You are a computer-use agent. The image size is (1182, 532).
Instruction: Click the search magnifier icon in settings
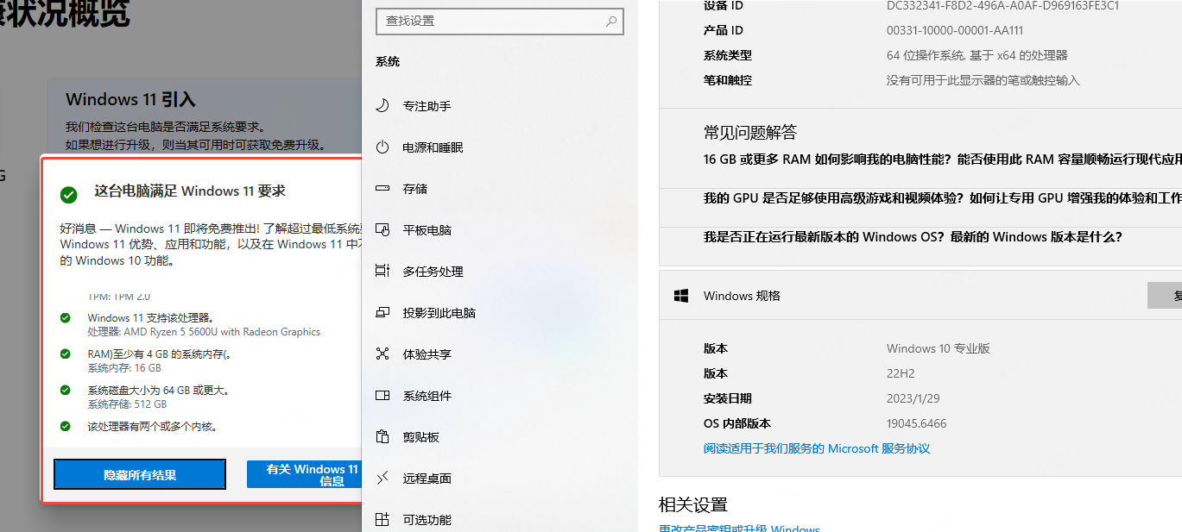tap(611, 21)
